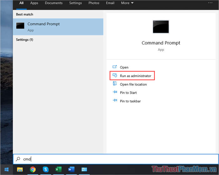Choose Run as administrator

[135, 76]
